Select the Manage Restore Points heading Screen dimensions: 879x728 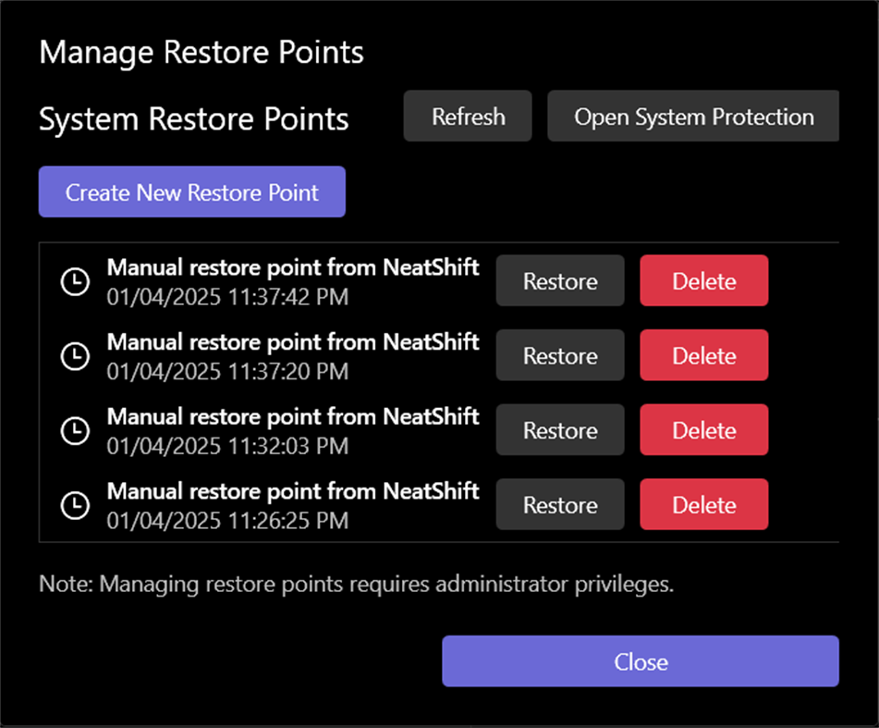coord(201,53)
